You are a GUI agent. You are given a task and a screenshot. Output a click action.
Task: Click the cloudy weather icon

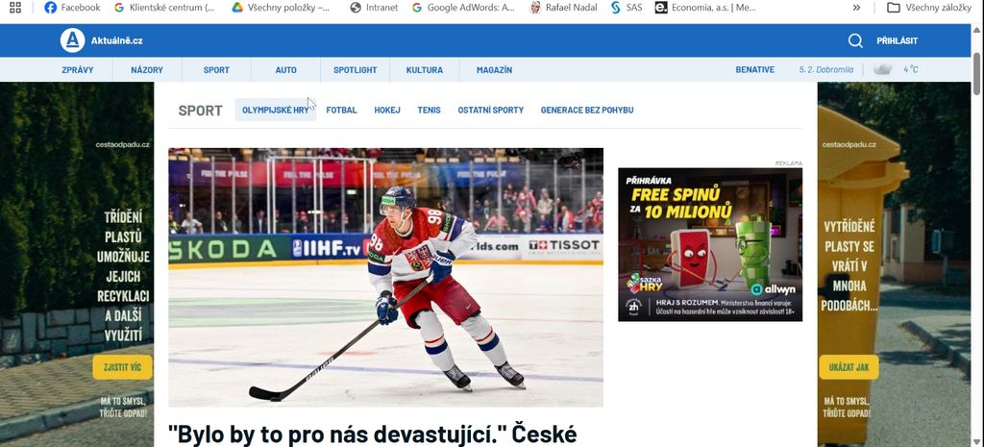tap(882, 69)
